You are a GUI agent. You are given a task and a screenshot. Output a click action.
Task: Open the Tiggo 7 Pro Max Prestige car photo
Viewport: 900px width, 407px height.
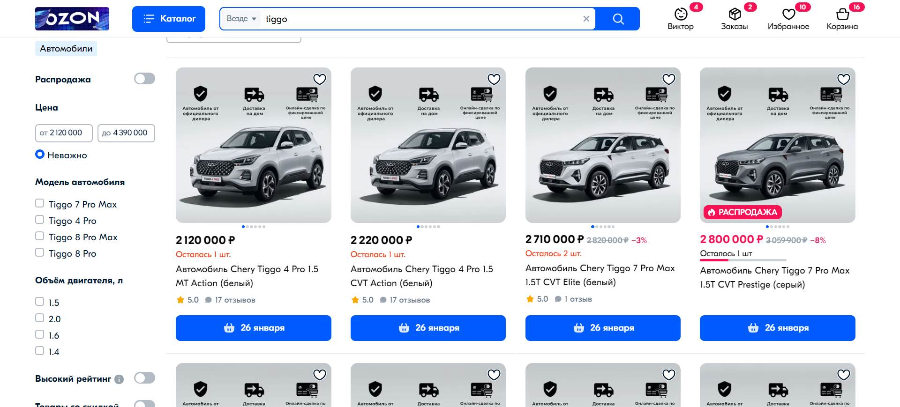778,145
